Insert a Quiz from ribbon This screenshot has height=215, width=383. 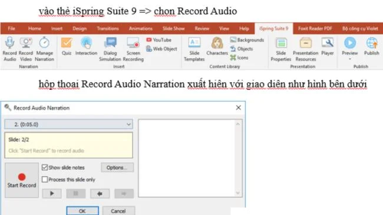tap(67, 46)
